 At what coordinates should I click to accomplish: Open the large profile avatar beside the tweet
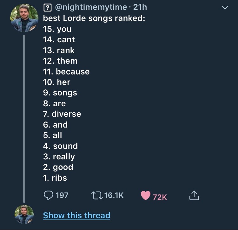coord(24,18)
